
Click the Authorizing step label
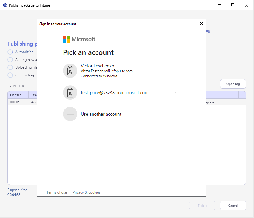coord(24,52)
